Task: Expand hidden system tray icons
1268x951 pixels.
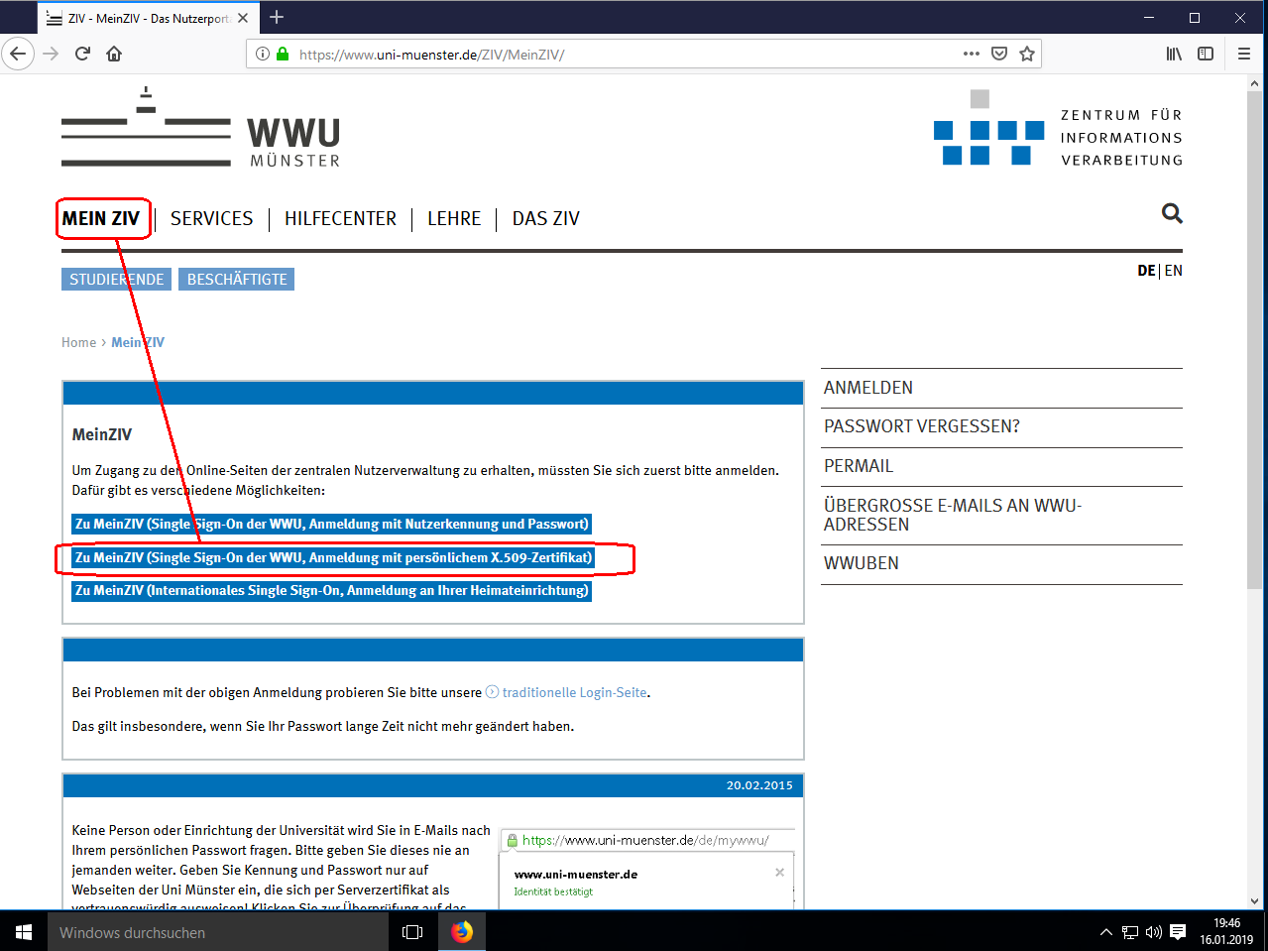Action: (x=1106, y=932)
